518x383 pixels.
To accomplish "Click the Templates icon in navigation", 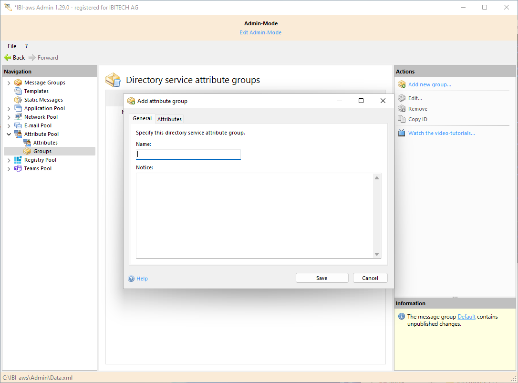I will click(x=18, y=91).
